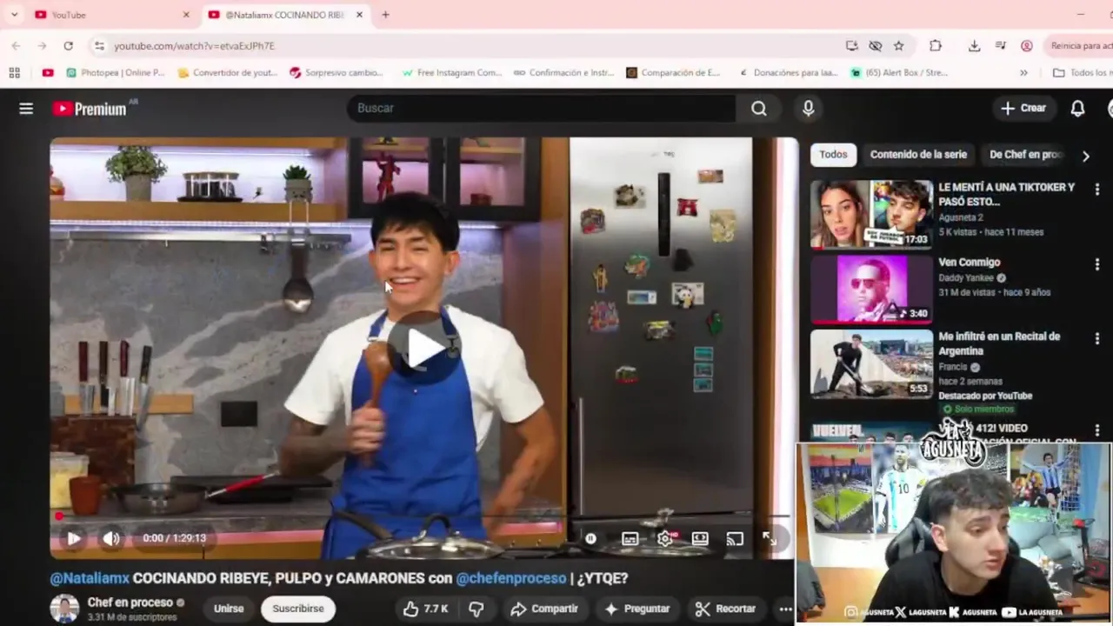The width and height of the screenshot is (1113, 626).
Task: Open the @chefenproceso mention in the title
Action: pyautogui.click(x=511, y=578)
